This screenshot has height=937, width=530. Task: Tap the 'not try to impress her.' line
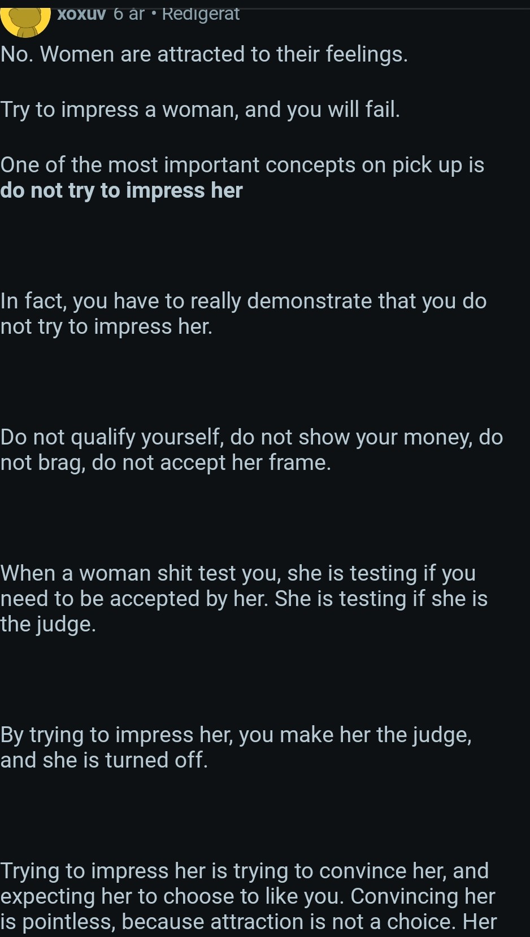[x=106, y=327]
